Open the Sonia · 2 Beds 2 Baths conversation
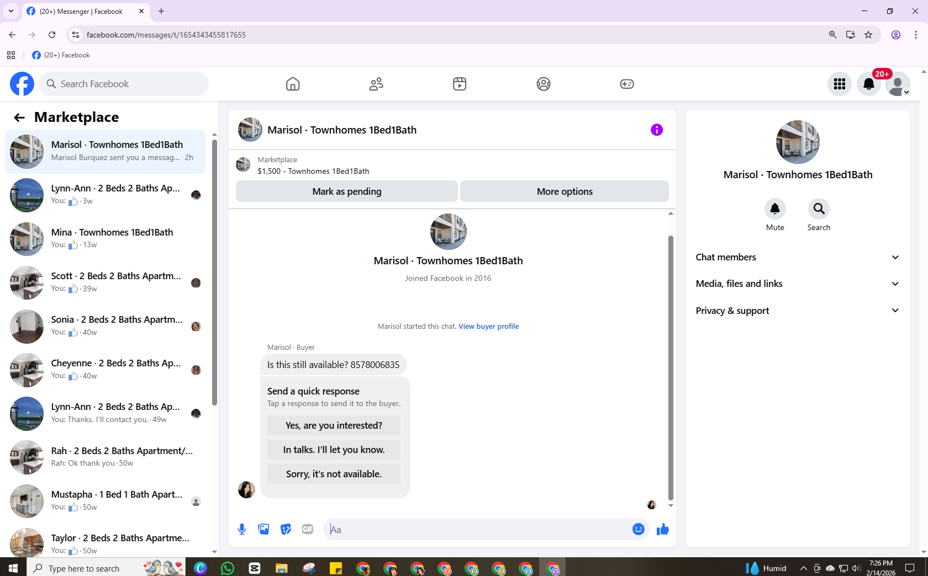The width and height of the screenshot is (928, 576). pyautogui.click(x=106, y=326)
